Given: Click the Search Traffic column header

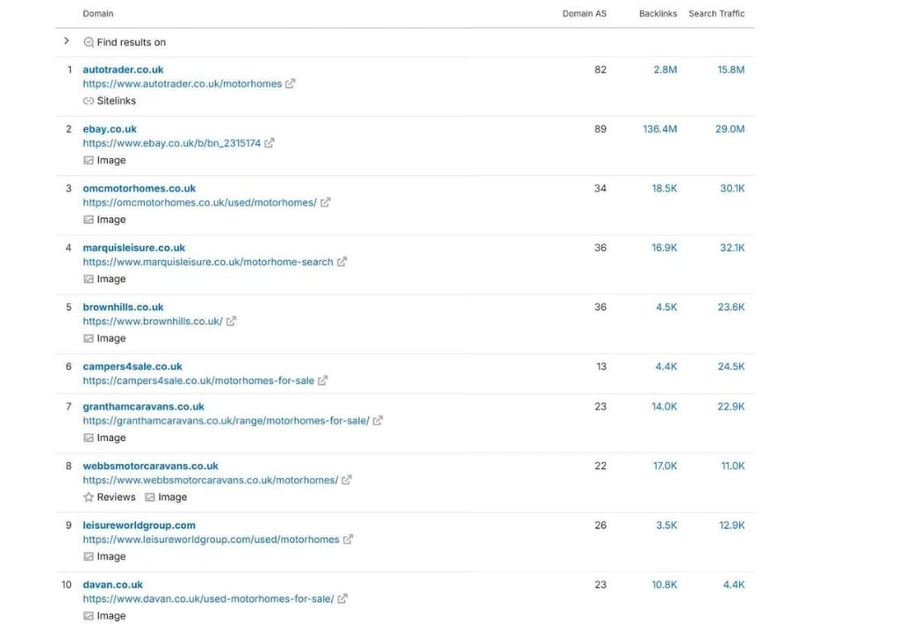Looking at the screenshot, I should pos(716,13).
